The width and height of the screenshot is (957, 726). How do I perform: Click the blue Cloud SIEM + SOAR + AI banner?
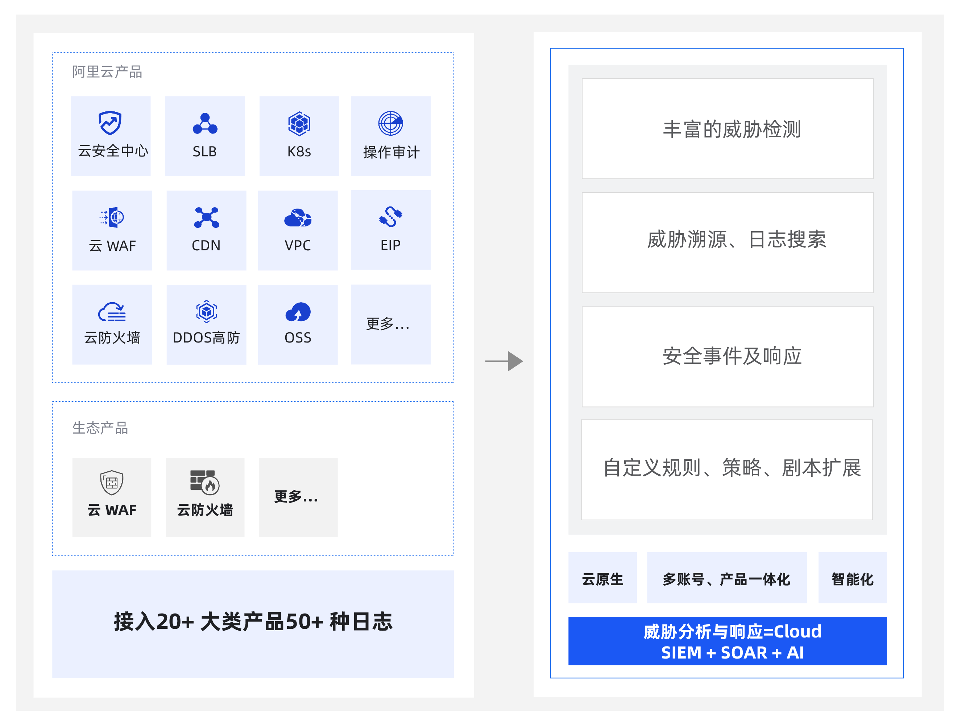(727, 641)
